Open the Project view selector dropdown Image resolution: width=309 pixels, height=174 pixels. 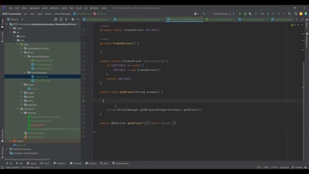(15, 19)
